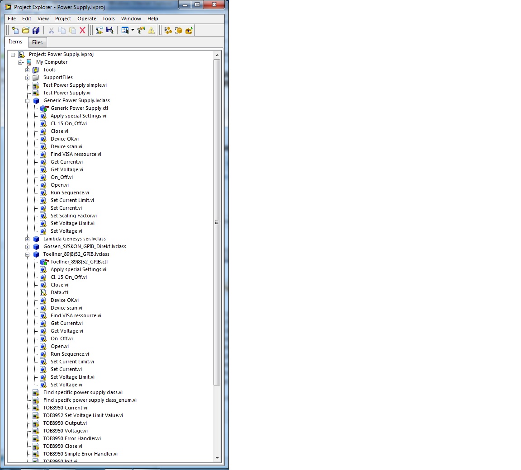The height and width of the screenshot is (470, 521).
Task: Expand the SupportFiles folder
Action: [28, 78]
